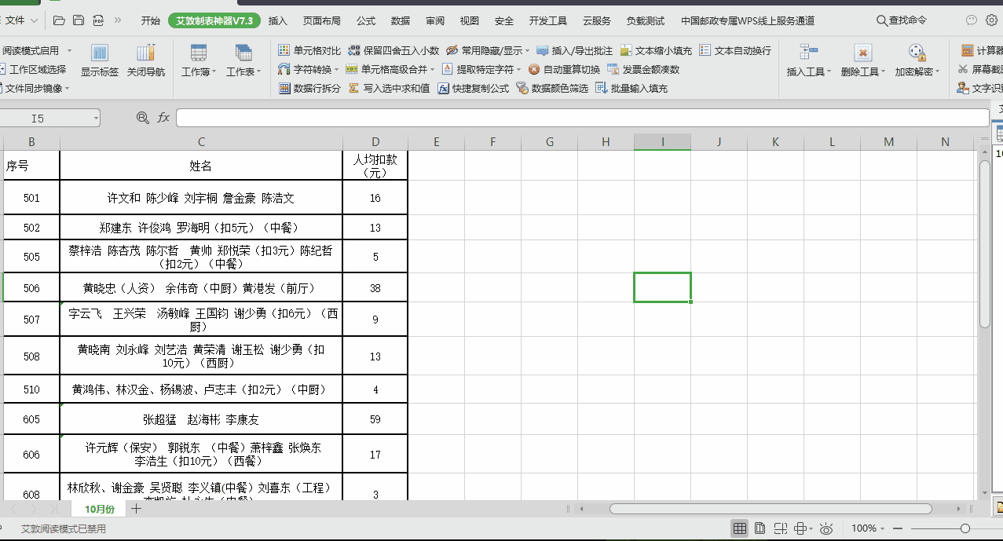Run 保留四舍五入小数 tool
This screenshot has height=541, width=1003.
394,50
